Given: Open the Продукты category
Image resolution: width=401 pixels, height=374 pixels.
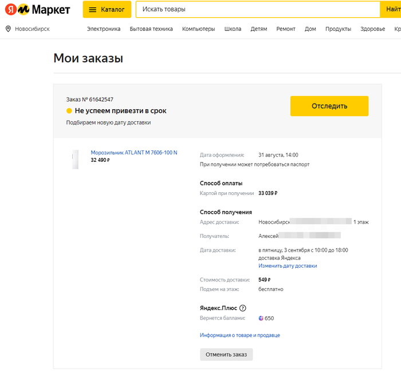Looking at the screenshot, I should pos(338,29).
